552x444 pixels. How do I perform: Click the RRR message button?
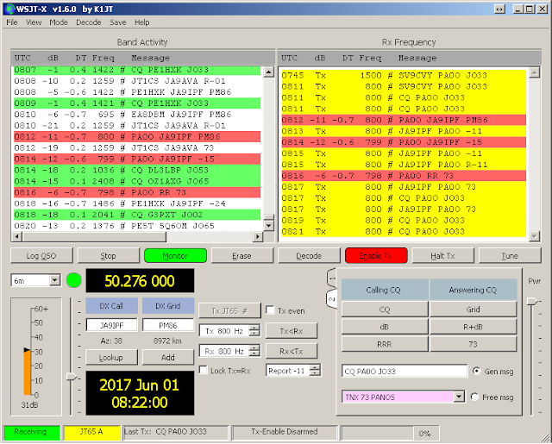pos(385,344)
